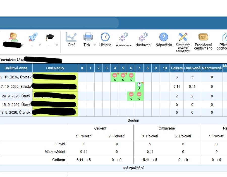The image size is (227, 177).
Task: Open the Graf chart icon
Action: pyautogui.click(x=71, y=37)
